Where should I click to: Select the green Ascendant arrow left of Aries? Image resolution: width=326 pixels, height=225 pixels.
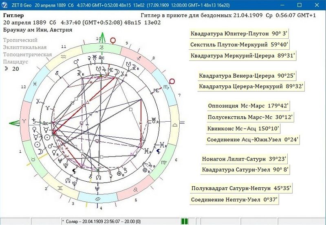click(15, 123)
